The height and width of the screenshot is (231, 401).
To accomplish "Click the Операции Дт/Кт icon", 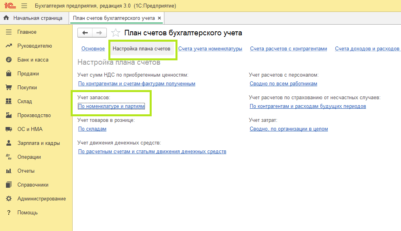I will tap(9, 157).
